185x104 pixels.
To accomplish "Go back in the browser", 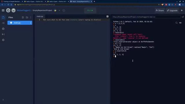I will tap(2, 5).
